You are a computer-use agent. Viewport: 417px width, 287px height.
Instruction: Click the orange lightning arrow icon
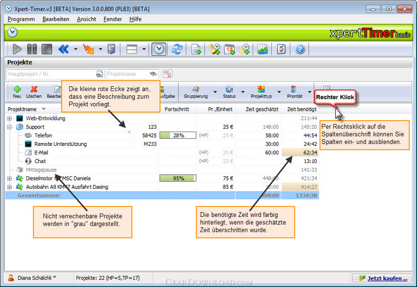click(x=88, y=49)
